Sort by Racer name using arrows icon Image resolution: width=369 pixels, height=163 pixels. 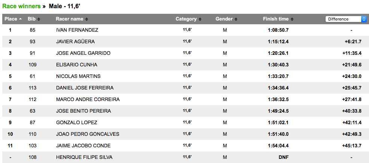[x=86, y=19]
